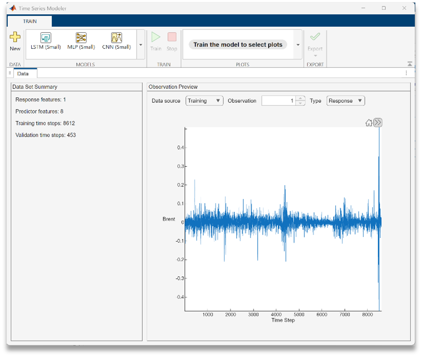Restore plot view with home icon
422x357 pixels.
(x=369, y=123)
